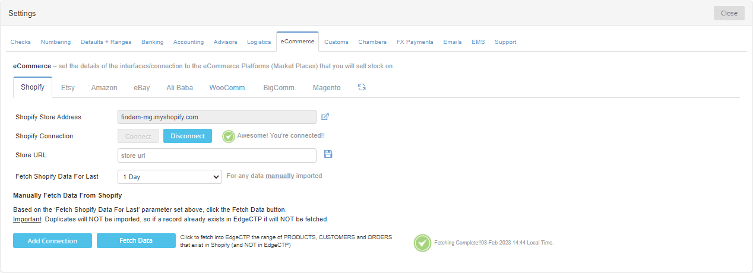Viewport: 753px width, 273px height.
Task: Switch to the eBay platform tab
Action: (142, 88)
